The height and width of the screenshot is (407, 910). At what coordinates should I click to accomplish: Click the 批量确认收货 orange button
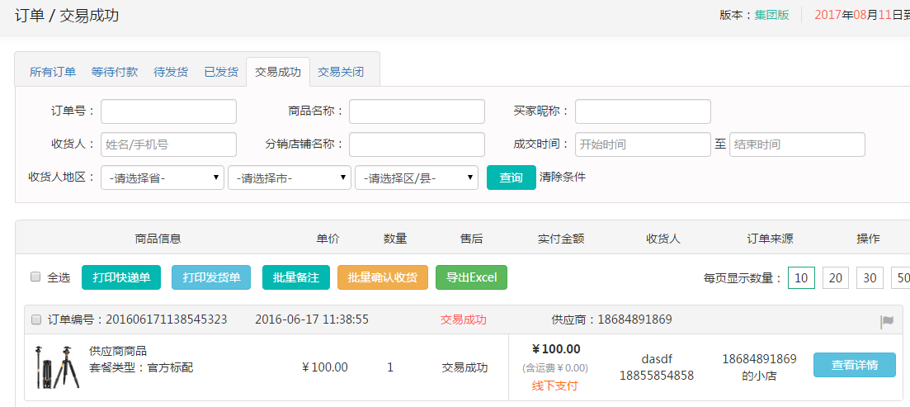click(x=383, y=277)
